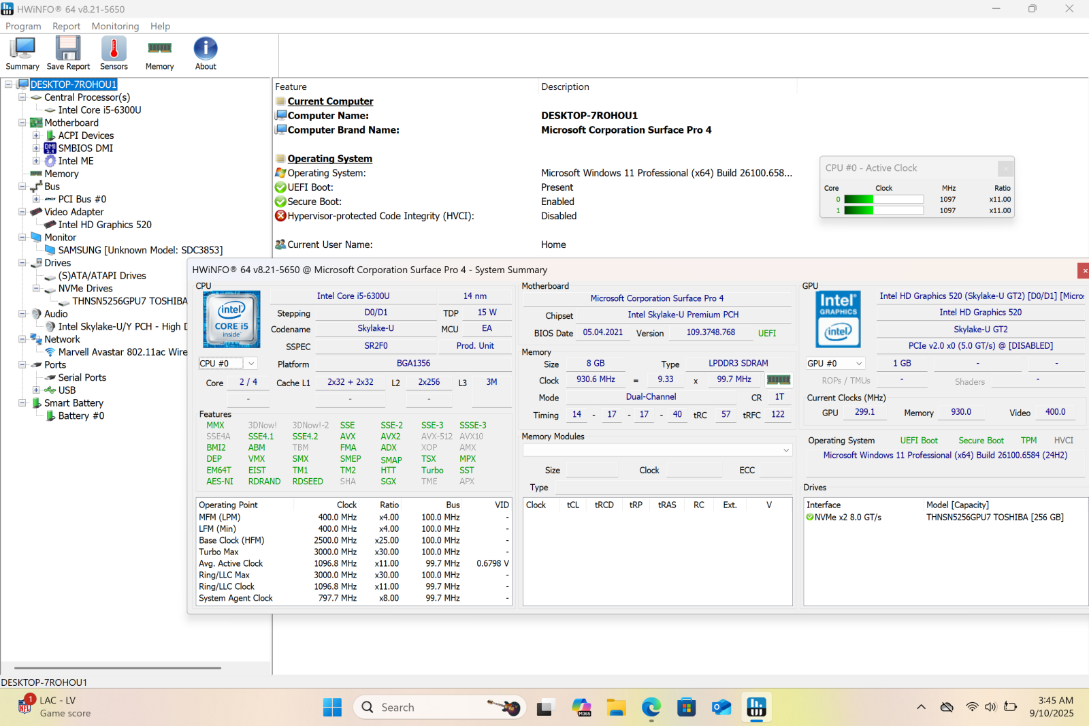
Task: Open the Monitoring menu
Action: 115,26
